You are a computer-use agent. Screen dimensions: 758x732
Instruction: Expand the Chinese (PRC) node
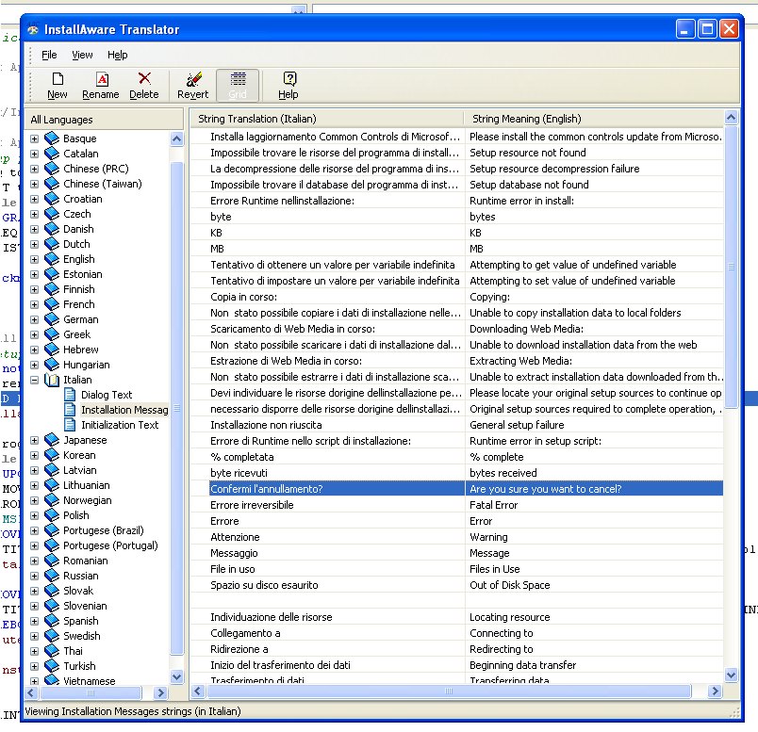click(34, 169)
